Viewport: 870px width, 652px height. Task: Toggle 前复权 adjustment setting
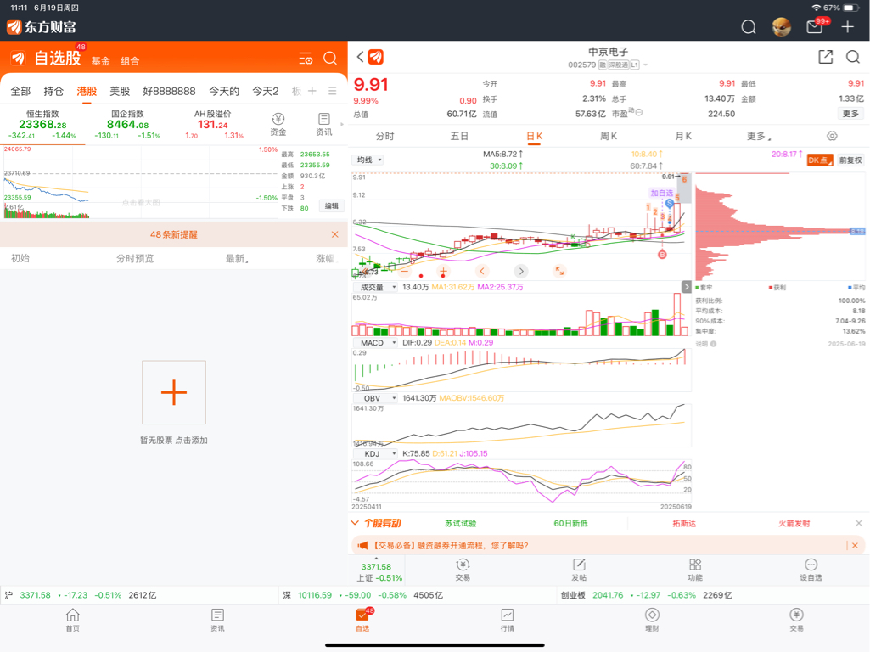[x=850, y=160]
